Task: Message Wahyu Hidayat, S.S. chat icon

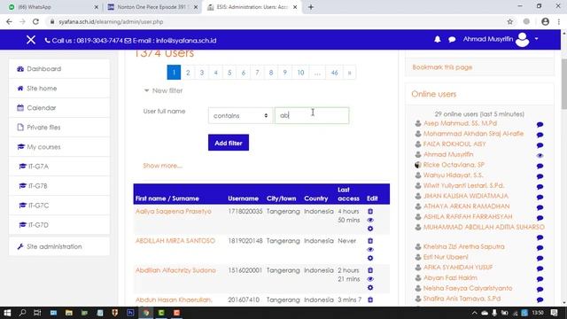Action: [540, 176]
